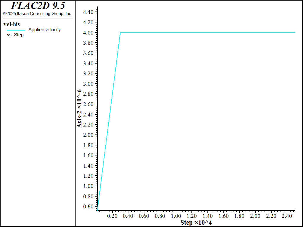Click the 1.80 x-axis tick label
303x227 pixels.
pos(239,216)
